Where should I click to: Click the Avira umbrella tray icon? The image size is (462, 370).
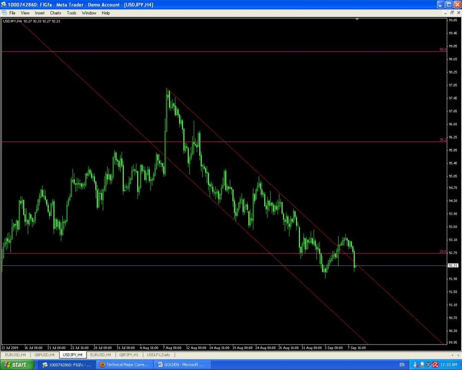(435, 365)
